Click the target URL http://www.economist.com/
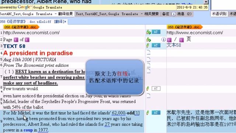Viewport: 236px width, 133px height. (195, 33)
